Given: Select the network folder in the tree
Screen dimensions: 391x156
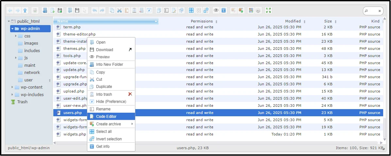Looking at the screenshot, I should 32,73.
